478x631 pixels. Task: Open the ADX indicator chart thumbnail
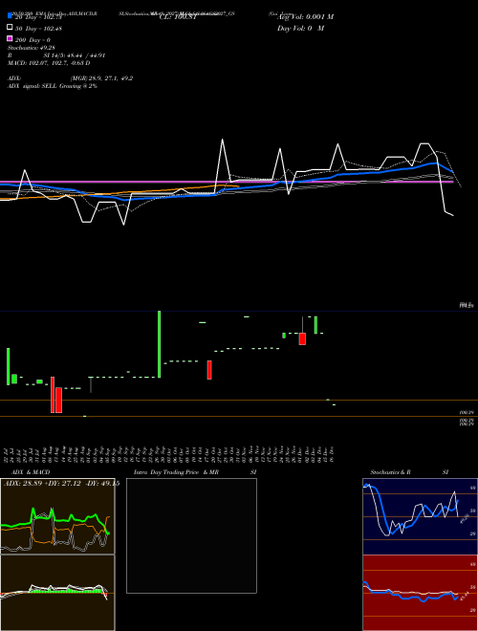[57, 516]
